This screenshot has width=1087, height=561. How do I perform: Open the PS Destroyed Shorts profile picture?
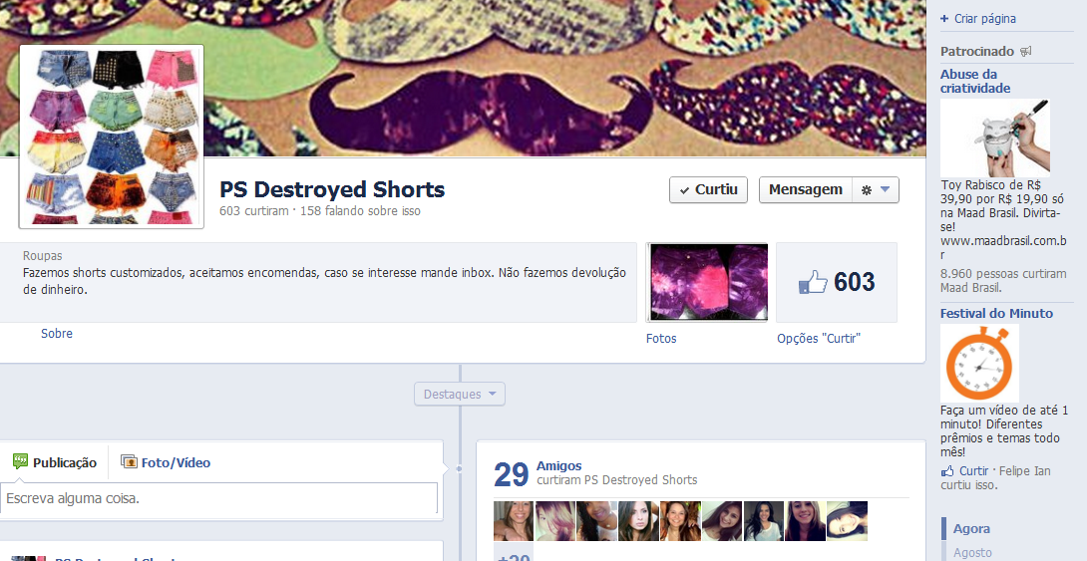click(x=112, y=137)
